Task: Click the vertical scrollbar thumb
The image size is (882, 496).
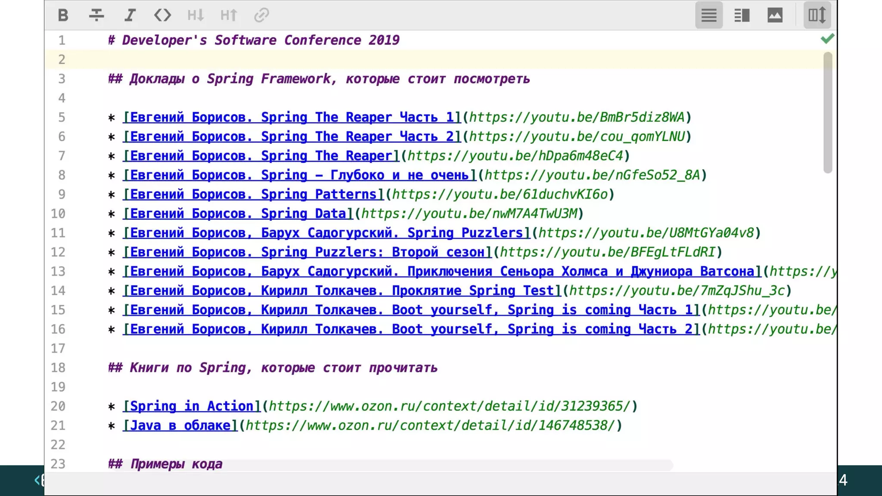Action: point(827,112)
